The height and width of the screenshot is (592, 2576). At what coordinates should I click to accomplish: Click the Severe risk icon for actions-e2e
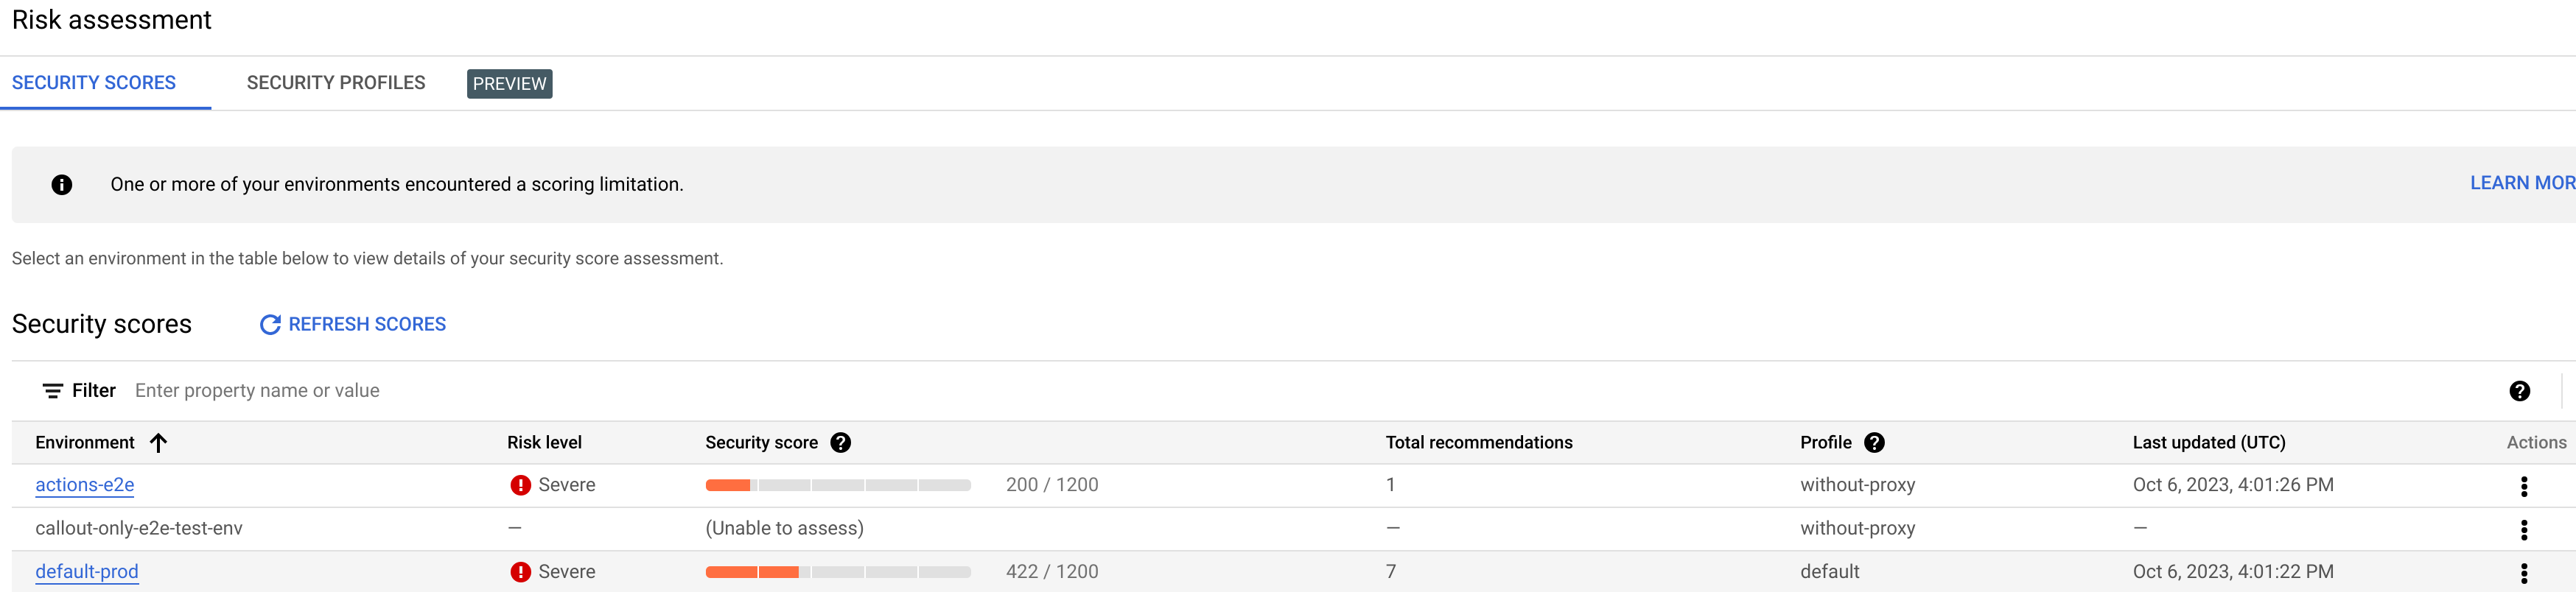520,484
